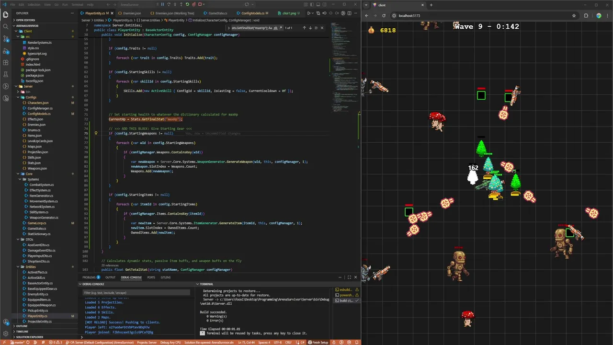Go to next find match

coord(310,28)
